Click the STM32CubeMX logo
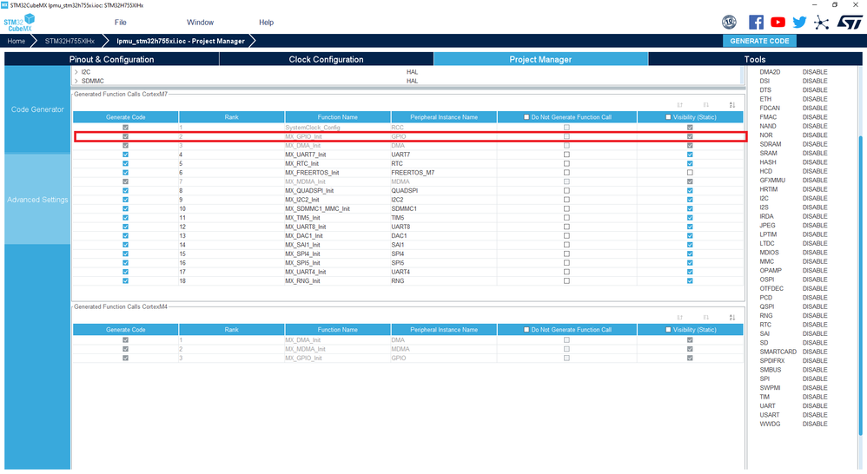The image size is (867, 474). [x=19, y=23]
